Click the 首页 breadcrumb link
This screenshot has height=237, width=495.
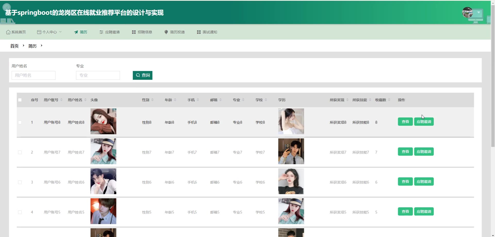[x=14, y=46]
